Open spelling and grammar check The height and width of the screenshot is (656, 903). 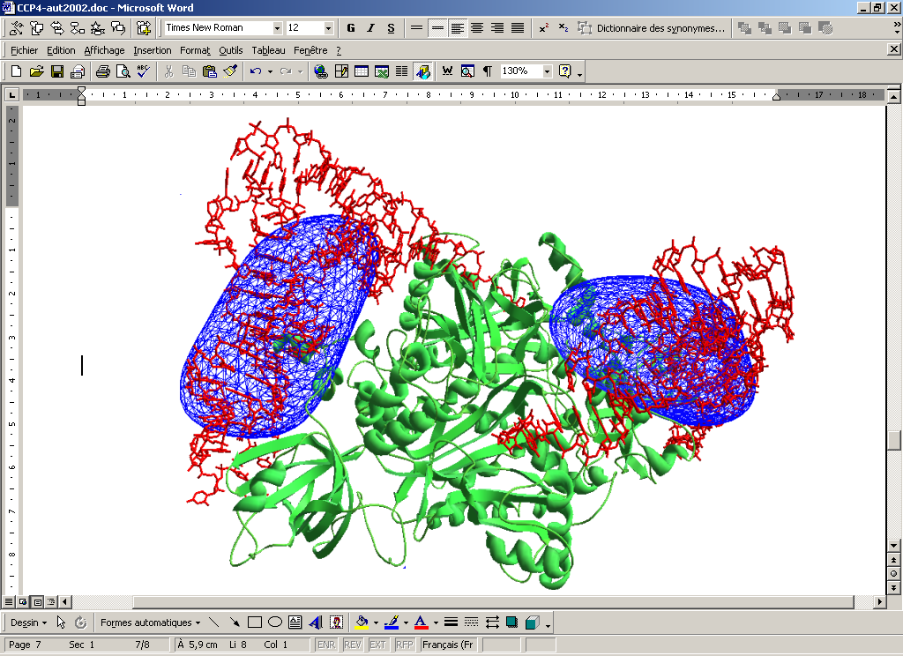tap(144, 71)
